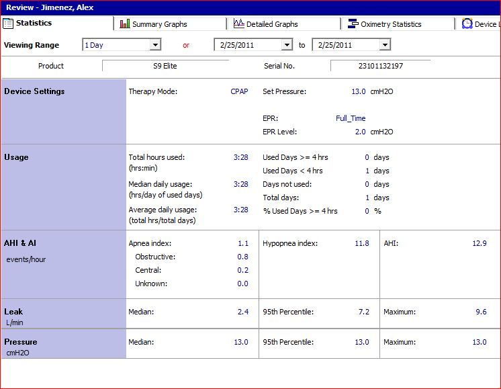Click the Statistics tab icon

tap(8, 24)
